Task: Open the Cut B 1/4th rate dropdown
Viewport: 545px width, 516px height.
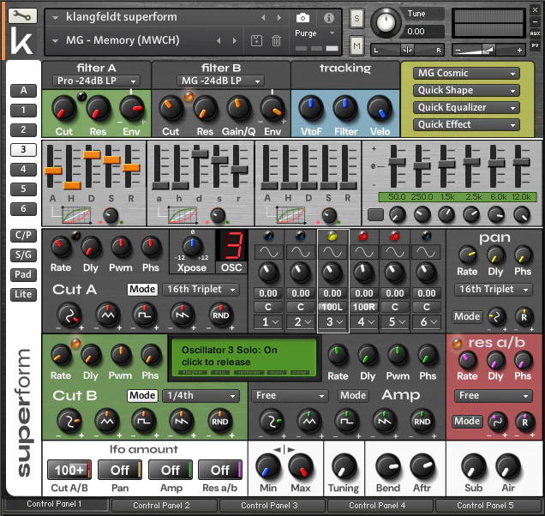Action: (201, 396)
